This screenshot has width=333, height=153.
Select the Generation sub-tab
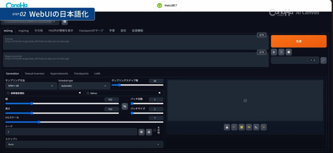12,74
